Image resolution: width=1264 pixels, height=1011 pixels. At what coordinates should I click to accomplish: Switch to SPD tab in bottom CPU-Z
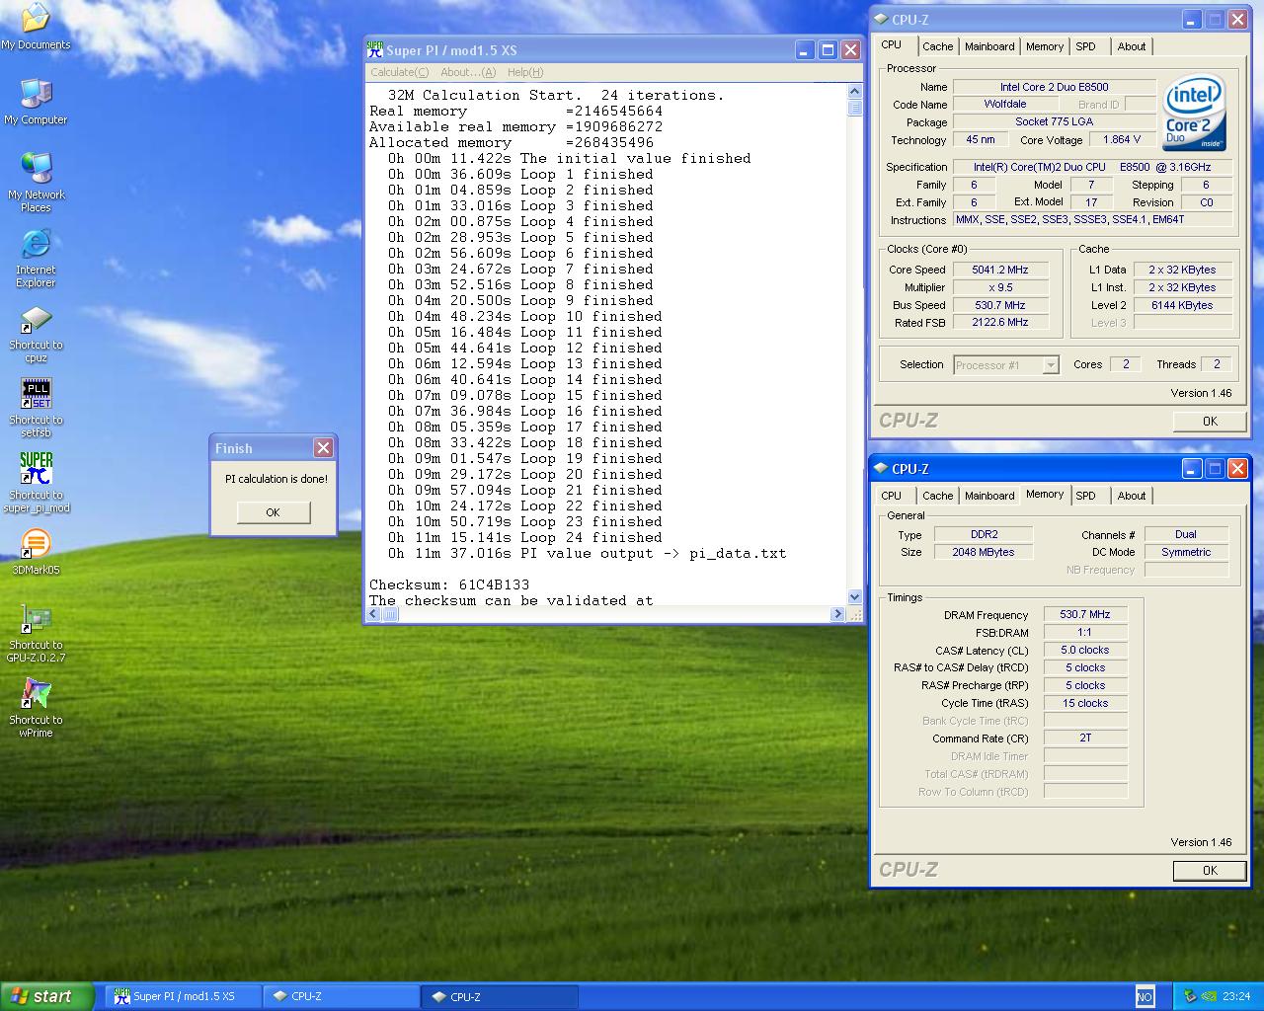(1085, 496)
